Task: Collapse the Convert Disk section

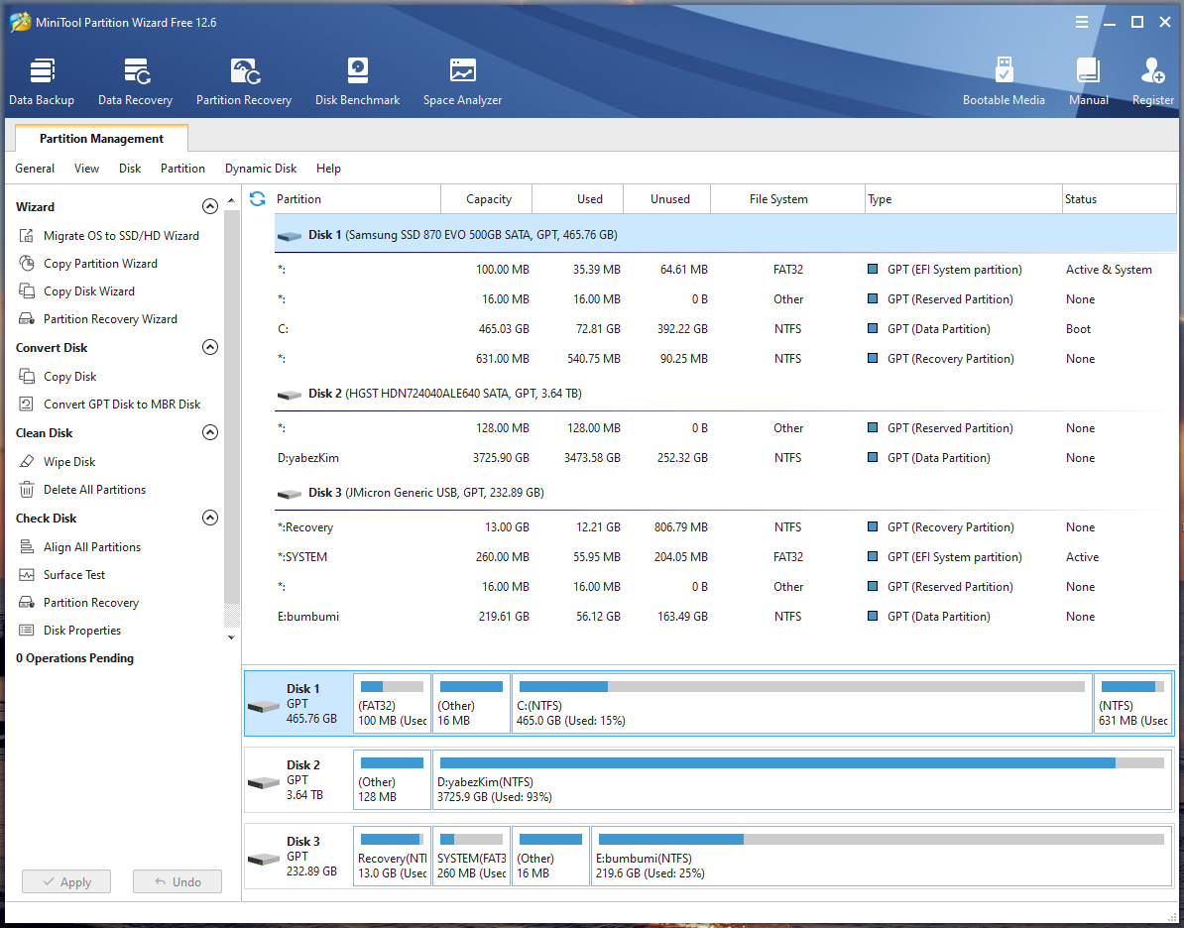Action: (x=210, y=347)
